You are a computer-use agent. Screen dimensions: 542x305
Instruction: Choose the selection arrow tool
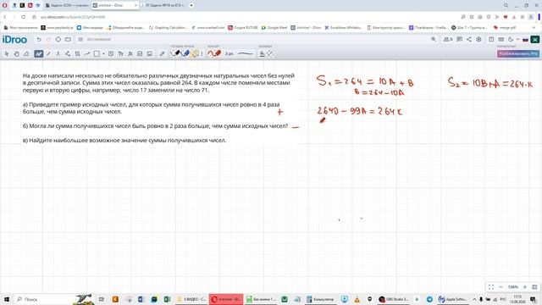(7, 54)
